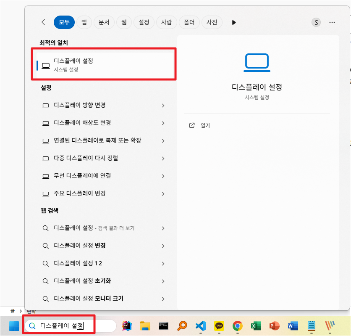Switch to the 웹 filter tab

click(x=124, y=22)
